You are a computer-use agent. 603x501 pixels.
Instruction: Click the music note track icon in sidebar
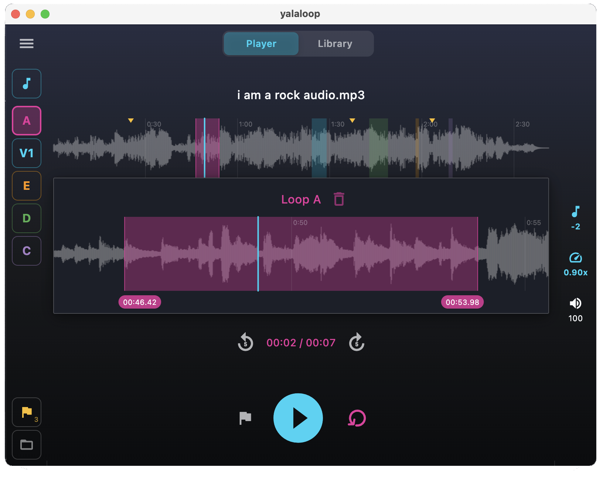(x=26, y=84)
